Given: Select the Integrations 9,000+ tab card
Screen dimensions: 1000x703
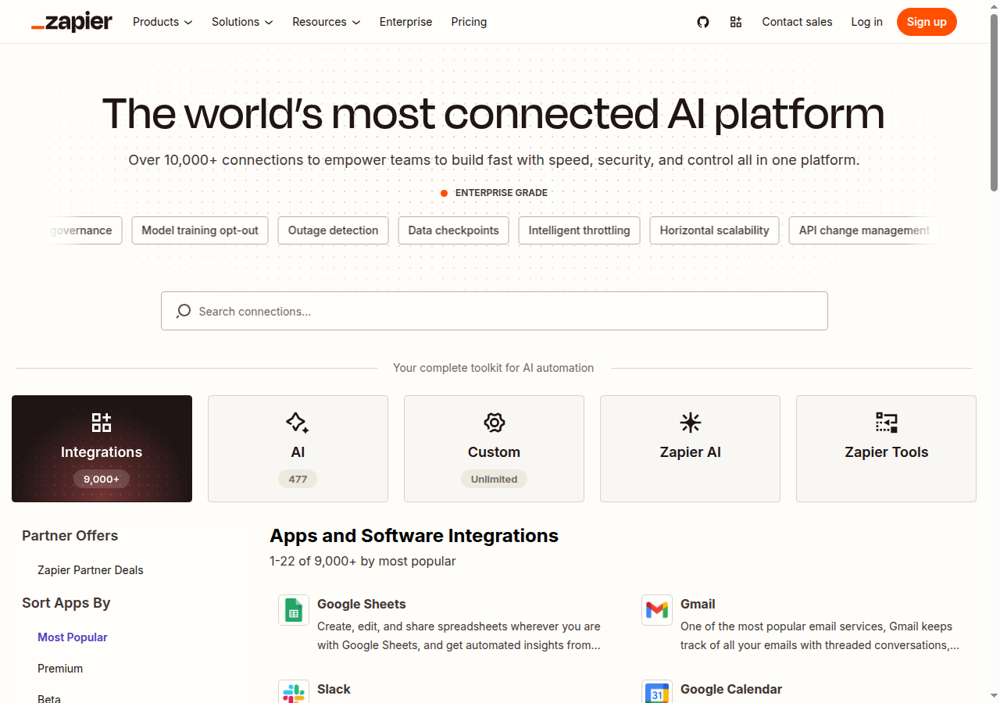Looking at the screenshot, I should (102, 448).
